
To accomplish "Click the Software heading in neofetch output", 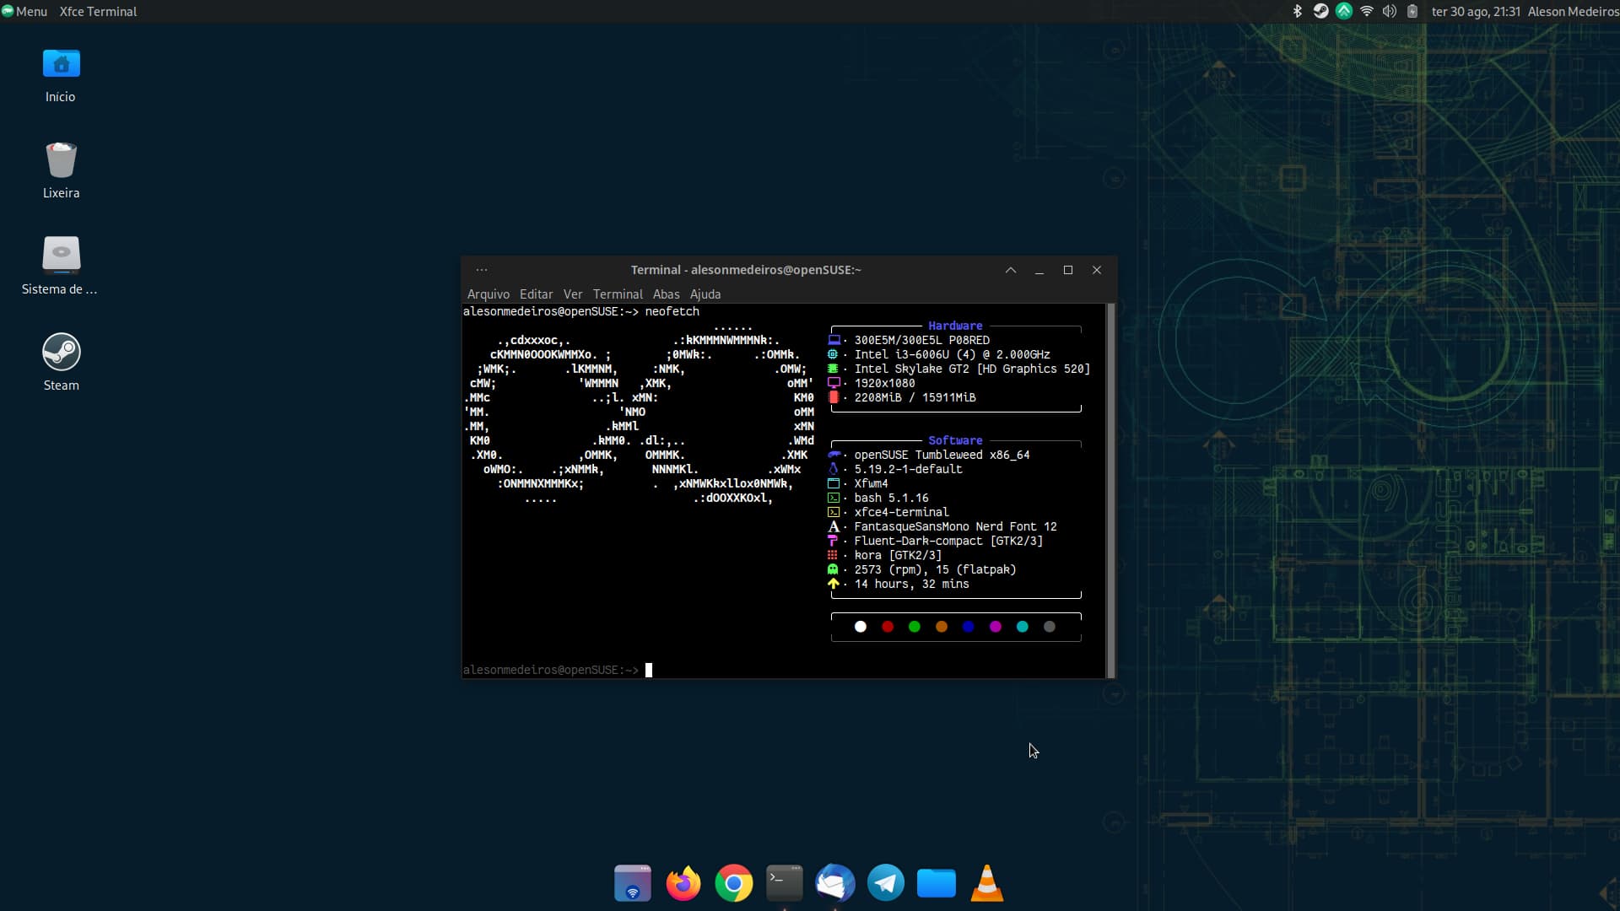I will 955,440.
